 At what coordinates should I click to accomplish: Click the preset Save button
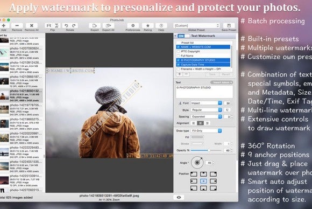tap(212, 74)
